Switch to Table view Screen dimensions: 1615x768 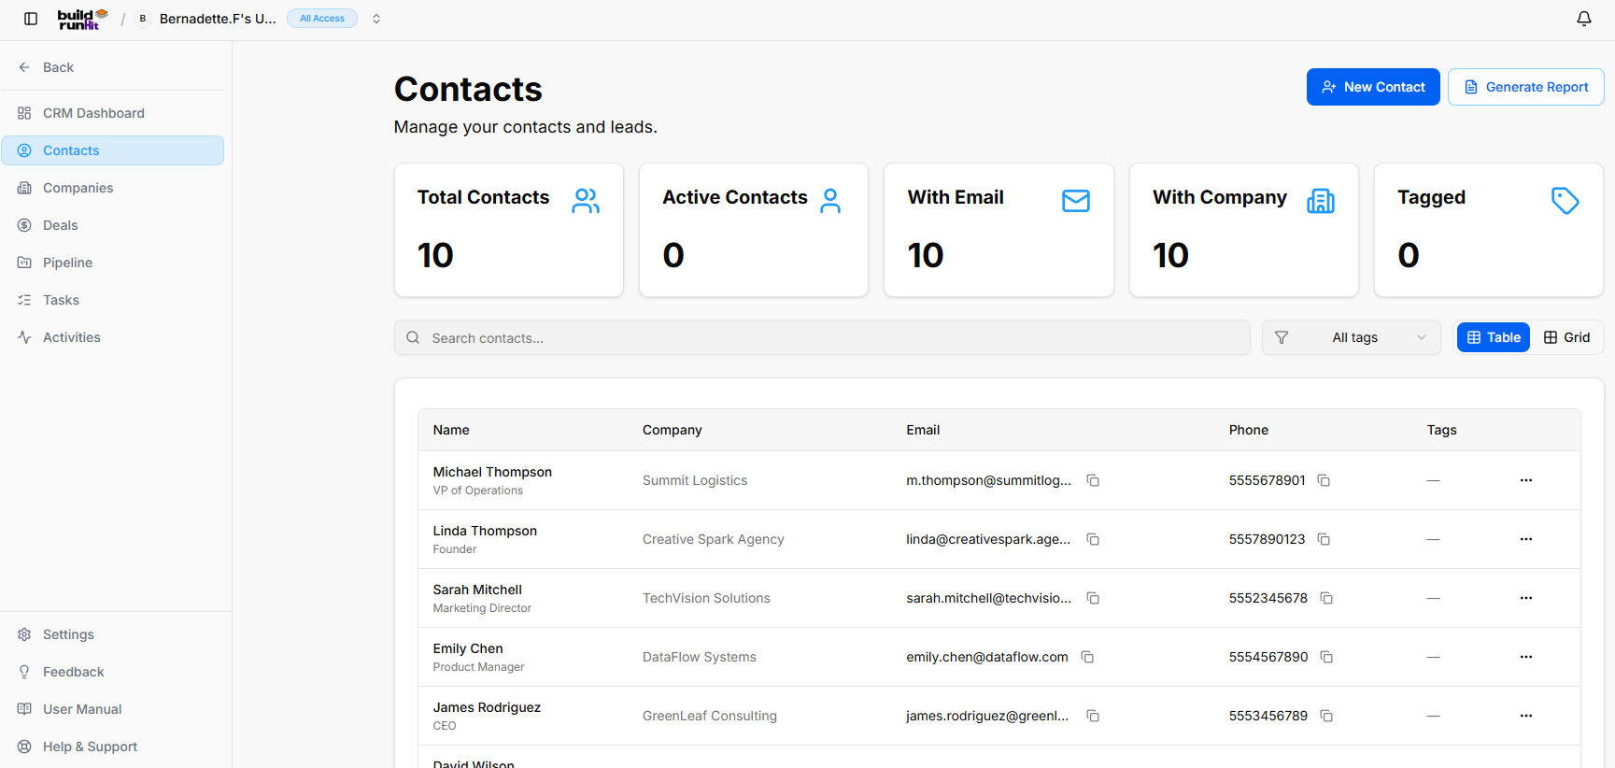tap(1494, 337)
